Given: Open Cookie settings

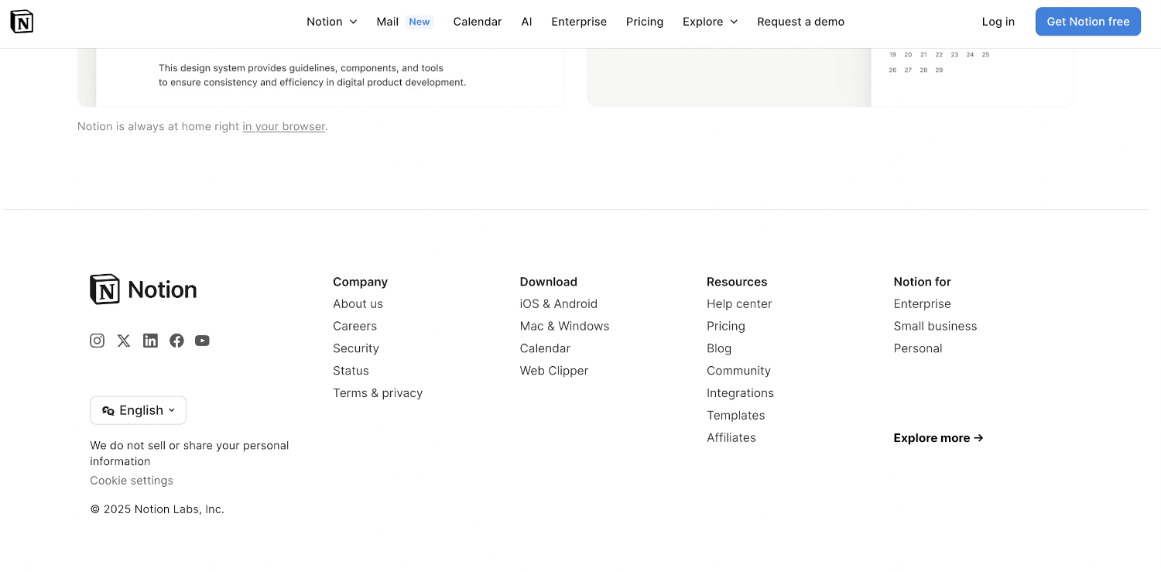Looking at the screenshot, I should (x=132, y=481).
